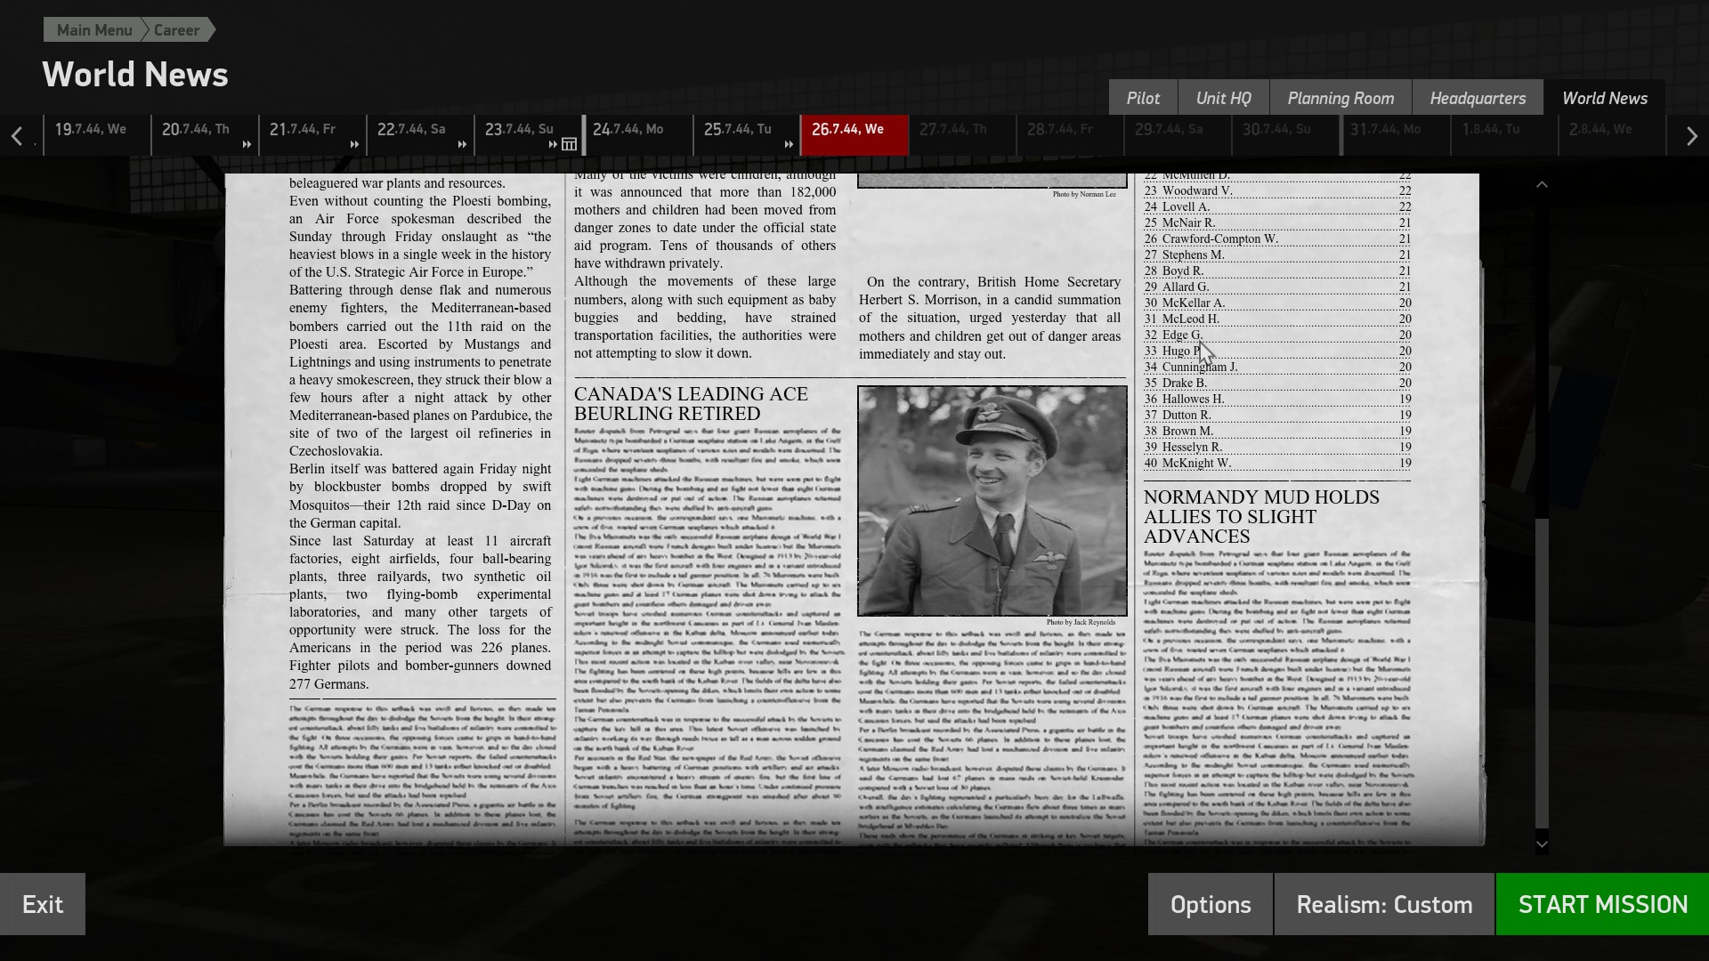Click the table icon on 23.7.44
The width and height of the screenshot is (1709, 961).
pyautogui.click(x=570, y=144)
